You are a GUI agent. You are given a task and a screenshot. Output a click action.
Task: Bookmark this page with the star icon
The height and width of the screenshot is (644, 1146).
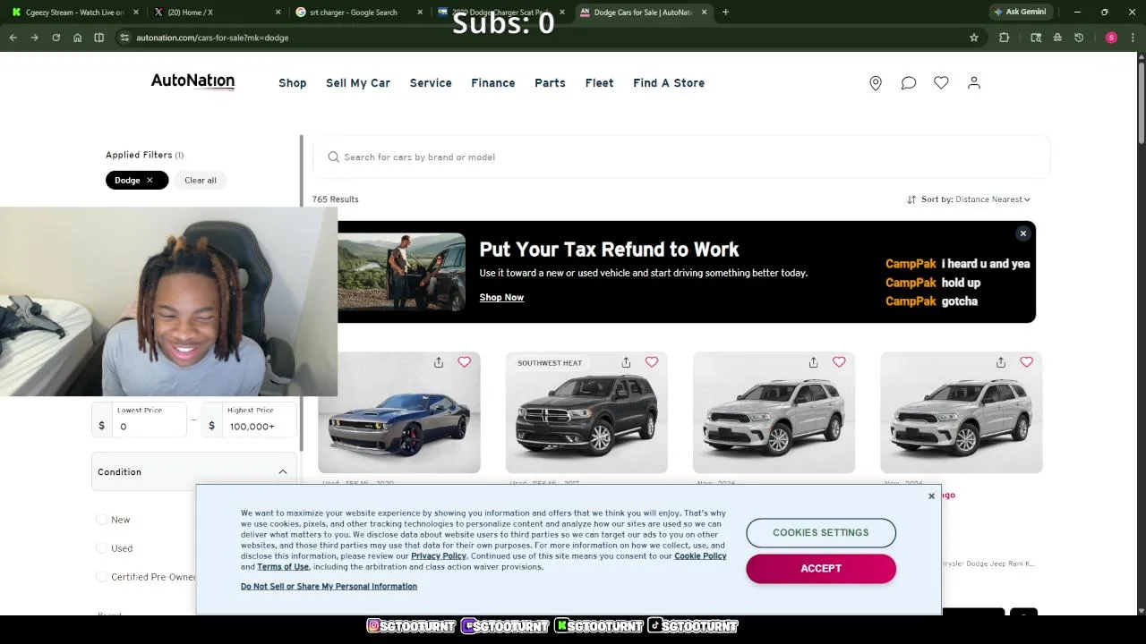pyautogui.click(x=974, y=38)
